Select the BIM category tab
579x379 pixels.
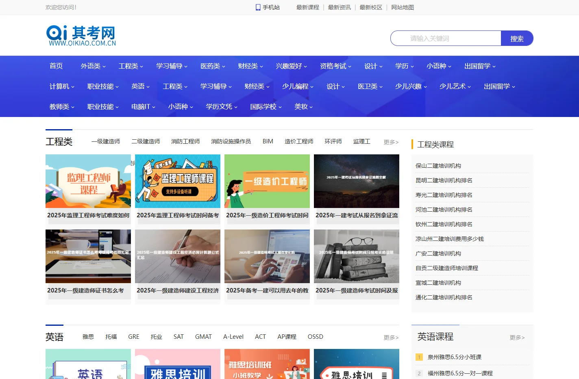tap(268, 141)
